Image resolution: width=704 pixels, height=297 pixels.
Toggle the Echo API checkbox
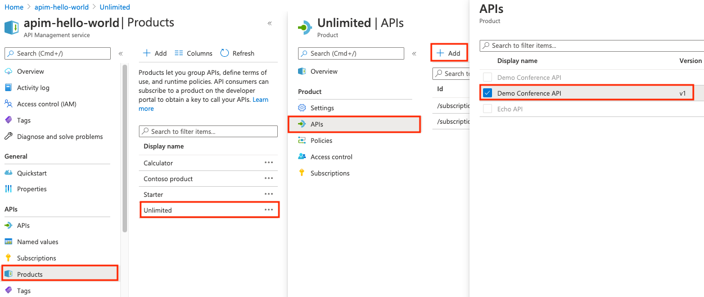pos(488,109)
